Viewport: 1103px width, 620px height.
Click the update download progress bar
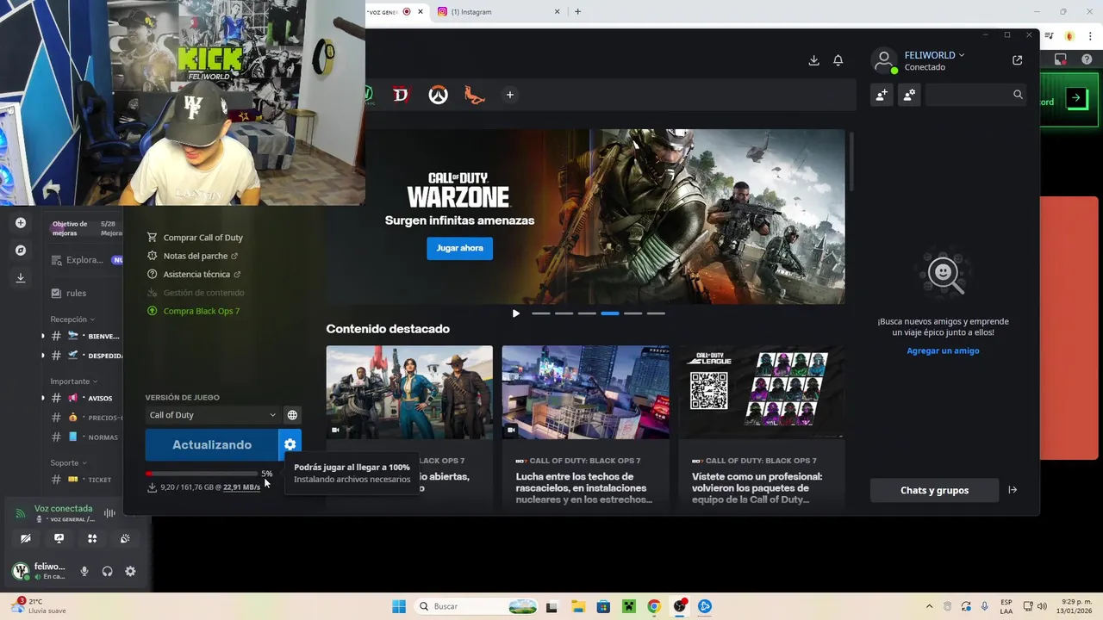[203, 474]
